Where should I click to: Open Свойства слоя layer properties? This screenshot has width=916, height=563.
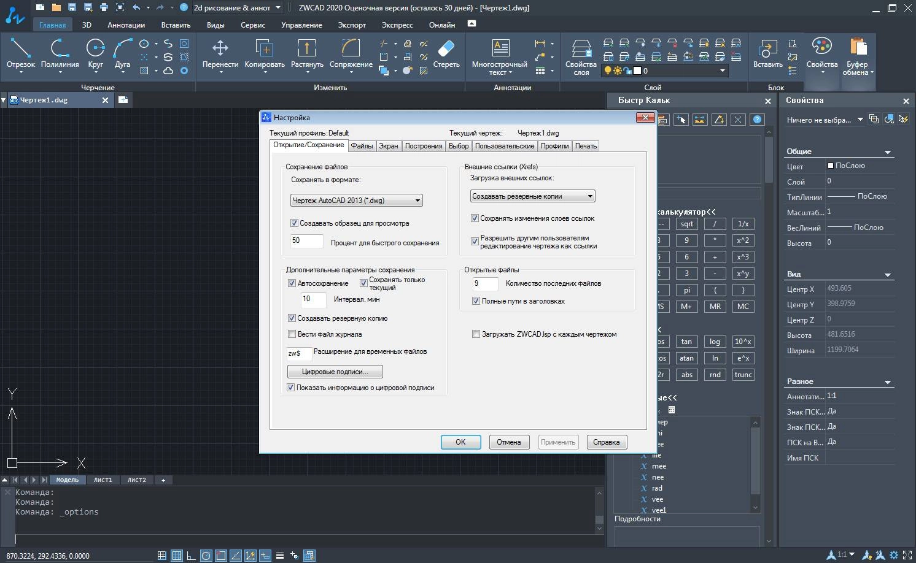click(x=581, y=56)
